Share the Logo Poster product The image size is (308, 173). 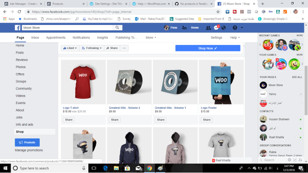pyautogui.click(x=207, y=120)
